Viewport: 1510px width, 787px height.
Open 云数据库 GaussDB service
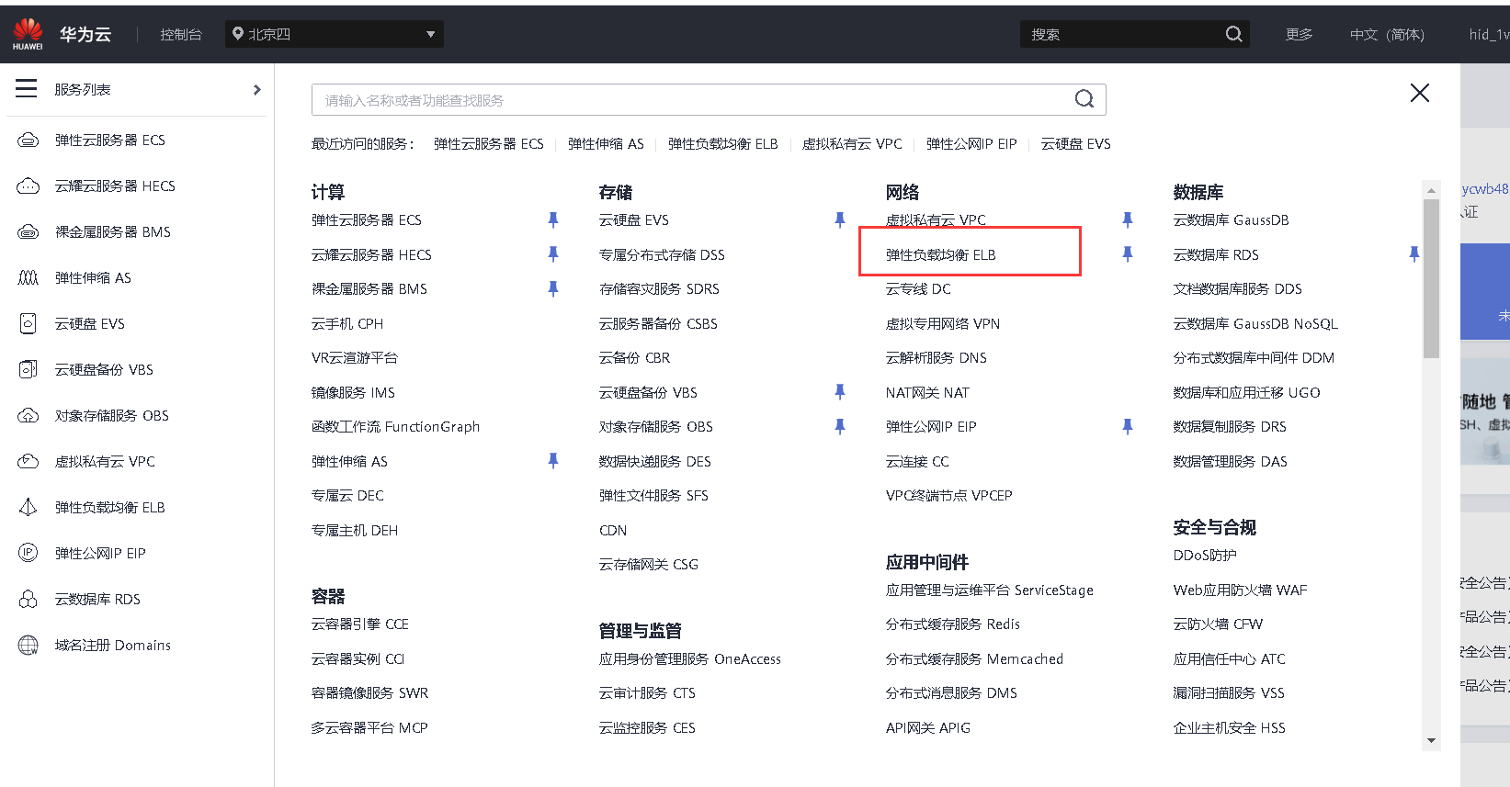[1231, 220]
